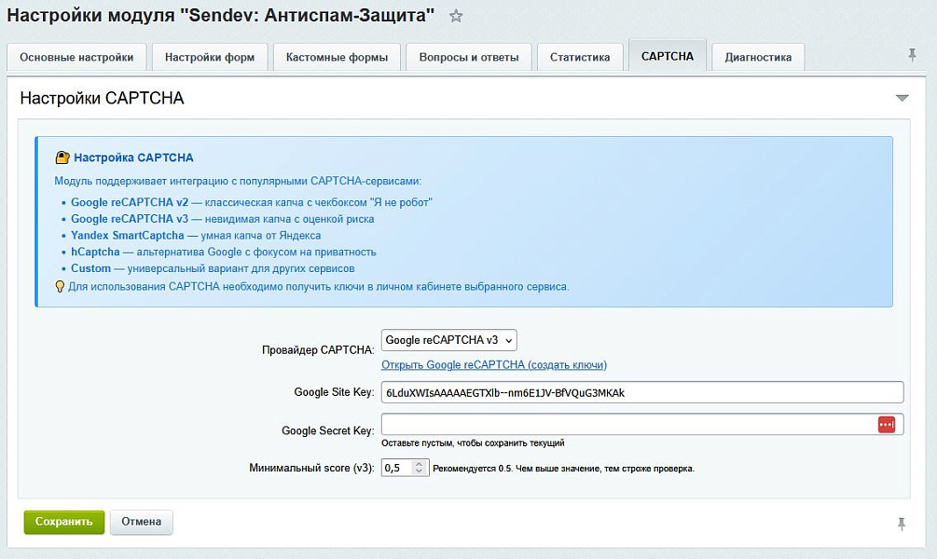The image size is (937, 559).
Task: Click the pin icon next to bottom buttons
Action: tap(902, 524)
